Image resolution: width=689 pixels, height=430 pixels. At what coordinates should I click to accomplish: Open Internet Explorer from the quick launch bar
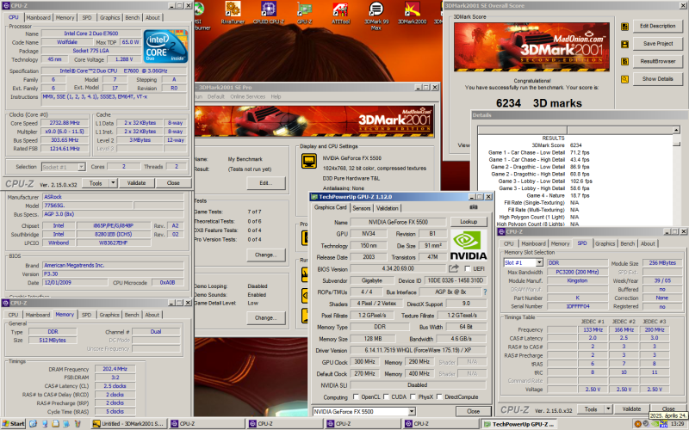pos(34,423)
